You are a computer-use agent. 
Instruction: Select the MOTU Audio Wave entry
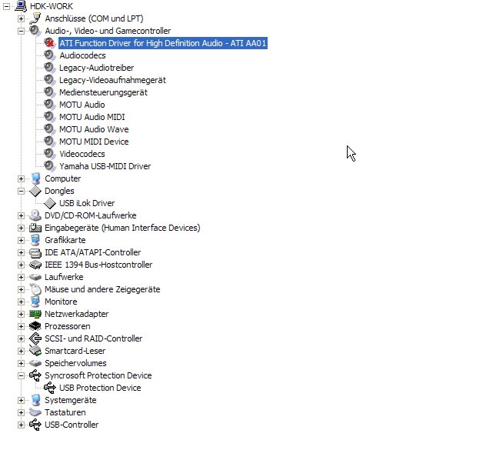pos(94,129)
